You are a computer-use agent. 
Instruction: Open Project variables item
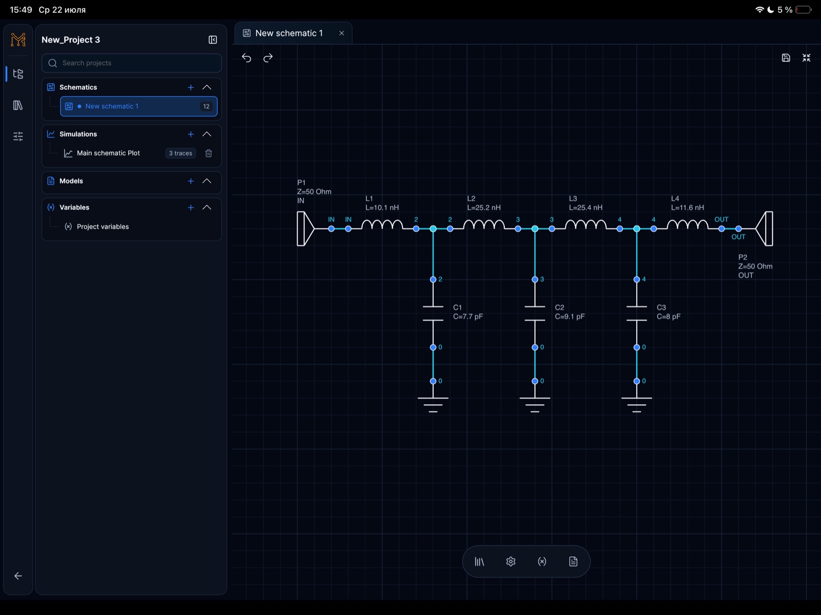(x=103, y=227)
